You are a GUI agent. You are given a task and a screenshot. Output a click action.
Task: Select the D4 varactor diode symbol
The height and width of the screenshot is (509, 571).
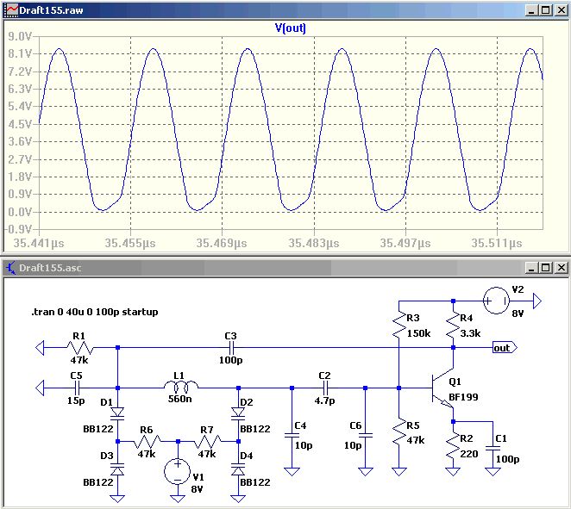(x=238, y=469)
